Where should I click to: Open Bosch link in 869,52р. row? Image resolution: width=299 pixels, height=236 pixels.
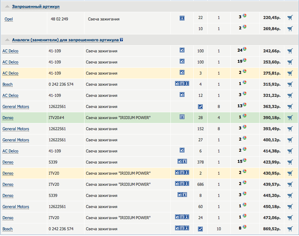tap(8, 229)
